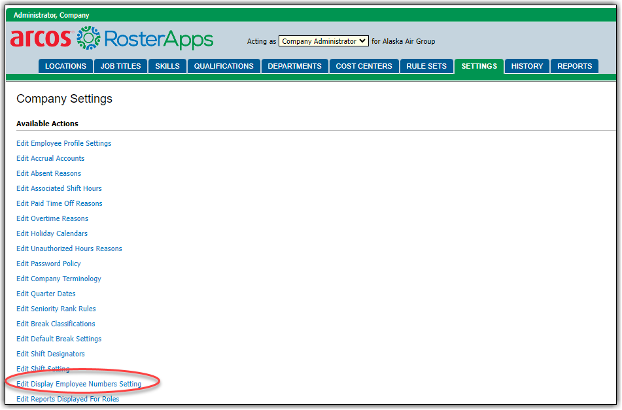Open the Departments tab
622x410 pixels.
click(294, 66)
